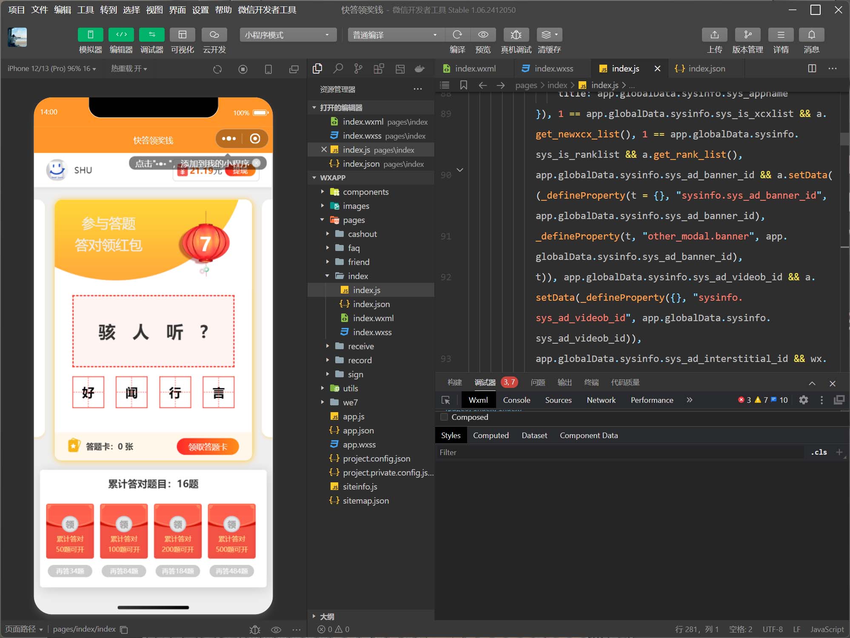
Task: Toggle the simulator phone frame icon
Action: click(x=268, y=69)
